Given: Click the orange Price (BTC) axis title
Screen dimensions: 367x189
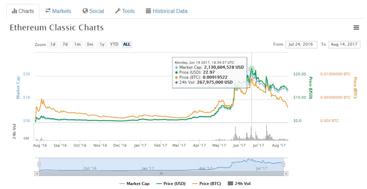Looking at the screenshot, I should pyautogui.click(x=355, y=88).
